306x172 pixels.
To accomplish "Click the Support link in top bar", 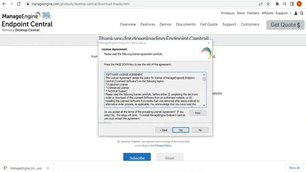I will click(x=282, y=13).
